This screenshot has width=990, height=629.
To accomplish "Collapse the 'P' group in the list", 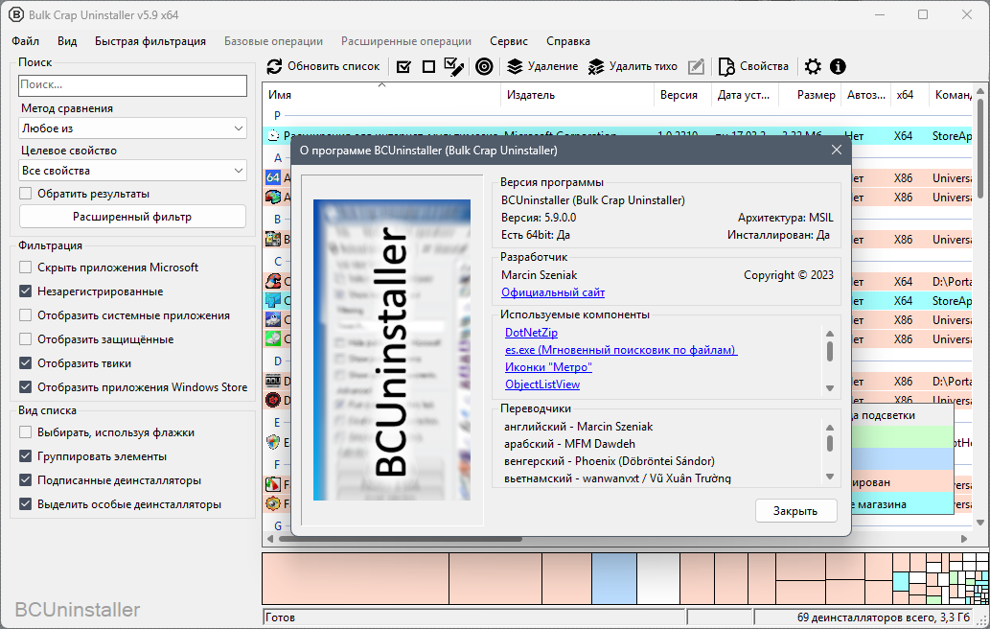I will pyautogui.click(x=277, y=116).
